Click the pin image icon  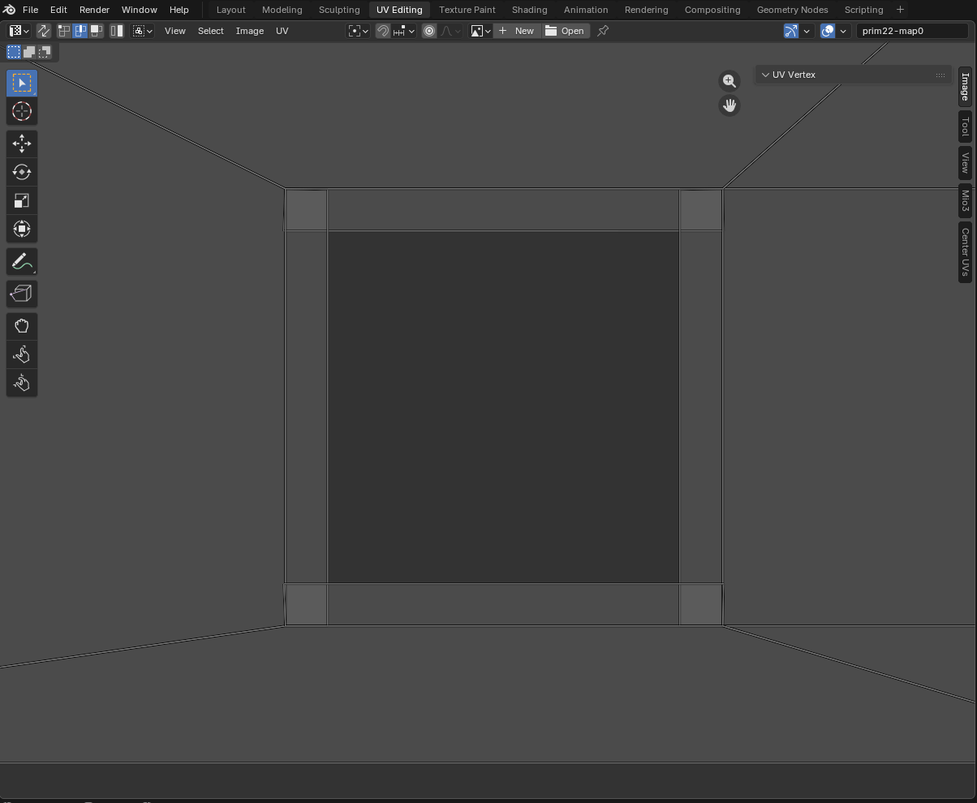click(x=603, y=31)
